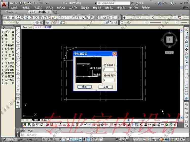Image resolution: width=190 pixels, height=142 pixels.
Task: Select the Circle draw tool
Action: click(18, 53)
